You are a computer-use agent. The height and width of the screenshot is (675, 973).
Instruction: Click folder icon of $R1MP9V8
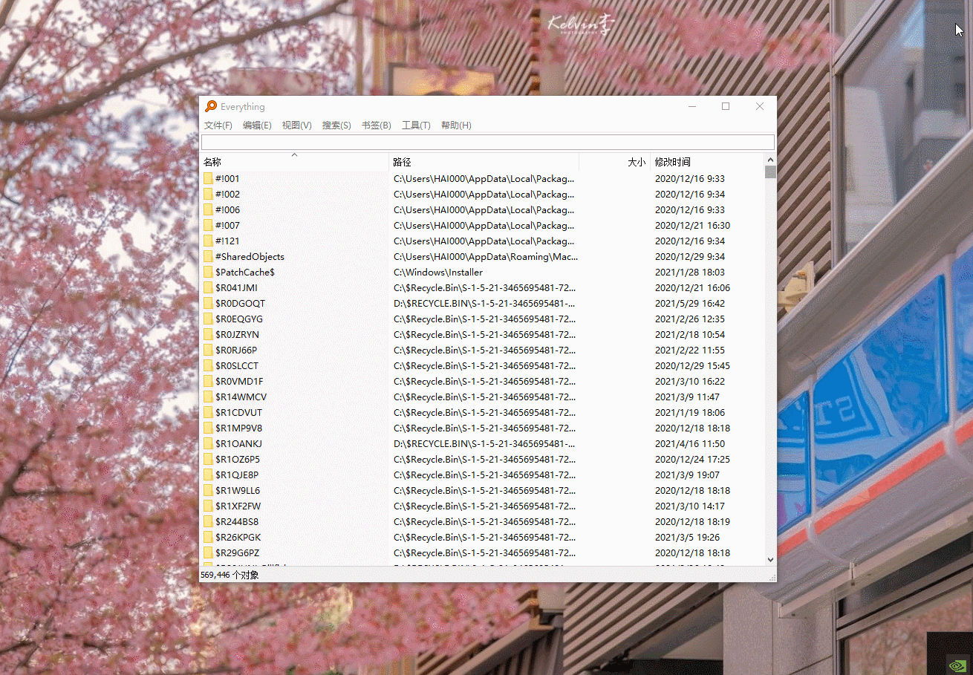208,428
